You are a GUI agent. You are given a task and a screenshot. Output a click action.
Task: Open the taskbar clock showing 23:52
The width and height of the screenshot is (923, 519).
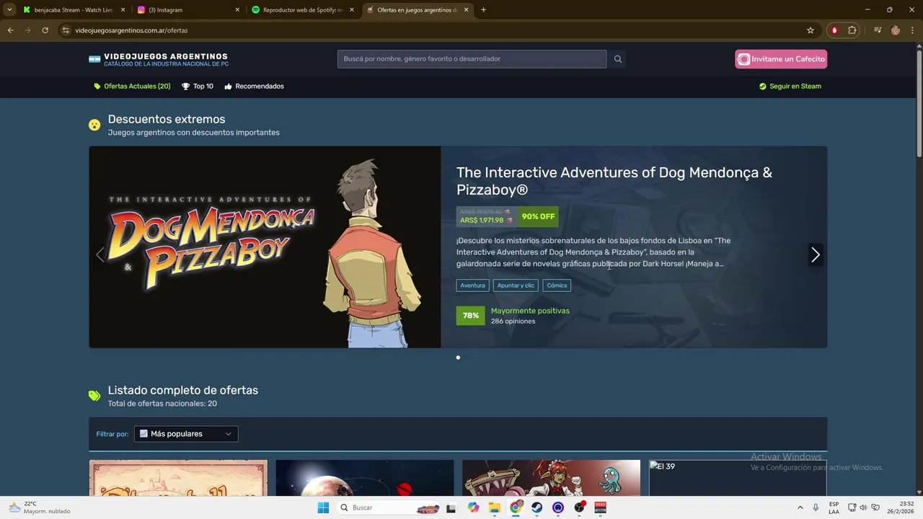pyautogui.click(x=901, y=507)
